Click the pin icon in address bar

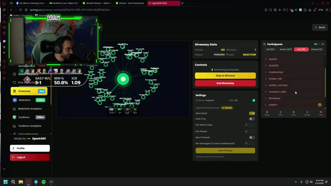[x=266, y=10]
